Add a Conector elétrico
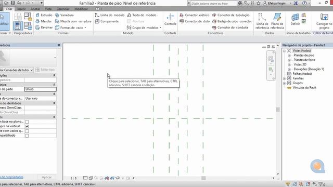Viewport: 333px width, 187px height. [194, 15]
